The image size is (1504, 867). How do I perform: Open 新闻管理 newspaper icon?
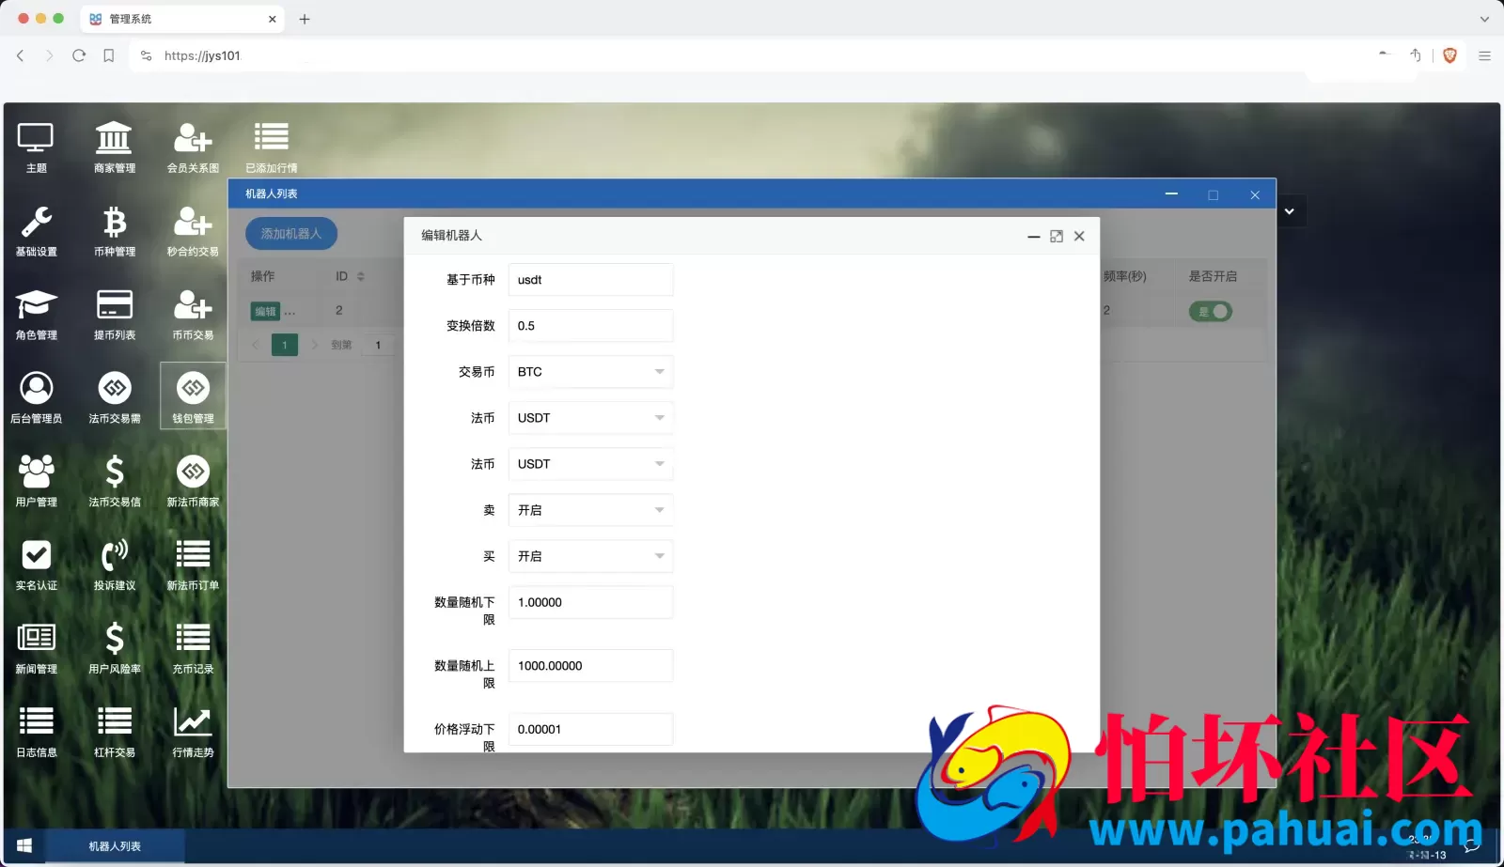(x=36, y=649)
